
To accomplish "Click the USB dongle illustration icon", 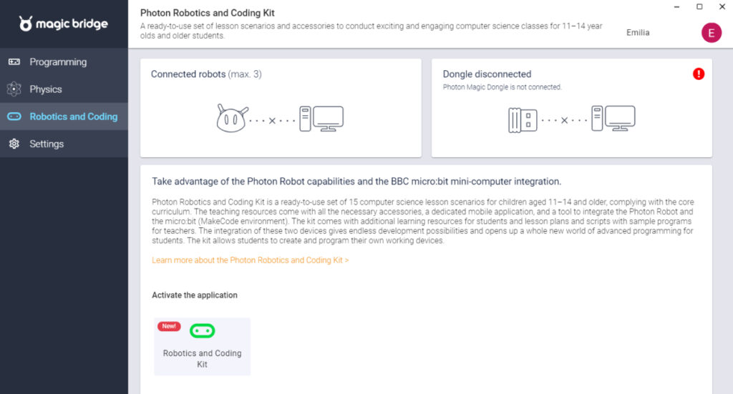I will pos(523,119).
